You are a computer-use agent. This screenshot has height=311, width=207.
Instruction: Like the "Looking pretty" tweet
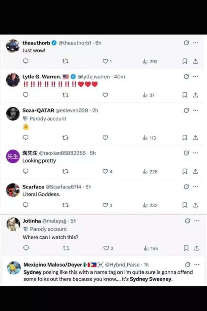pos(105,172)
